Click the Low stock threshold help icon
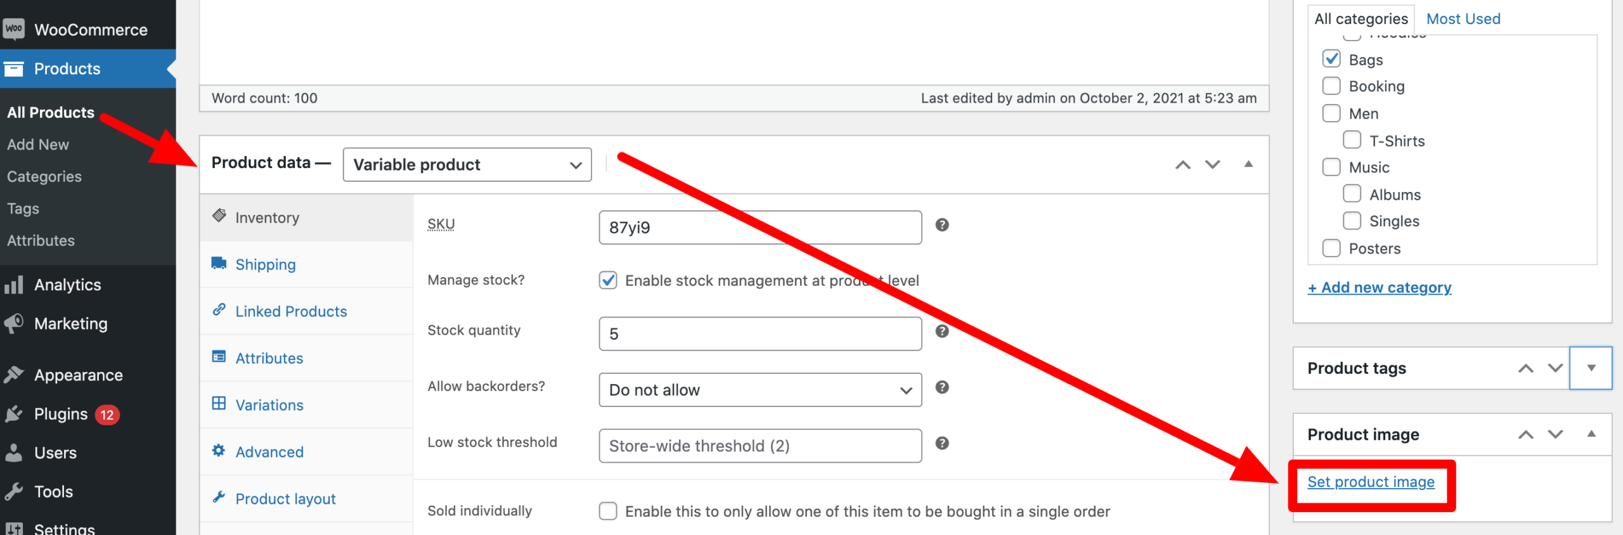Image resolution: width=1623 pixels, height=535 pixels. 942,443
